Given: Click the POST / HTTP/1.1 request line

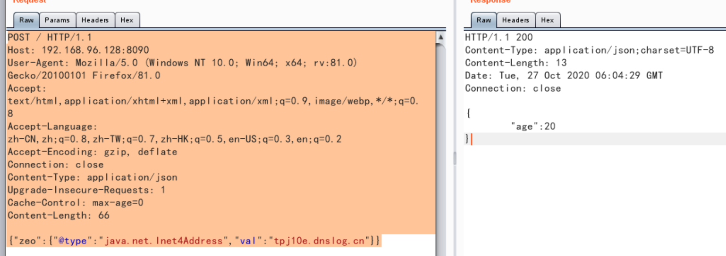Looking at the screenshot, I should [x=50, y=37].
